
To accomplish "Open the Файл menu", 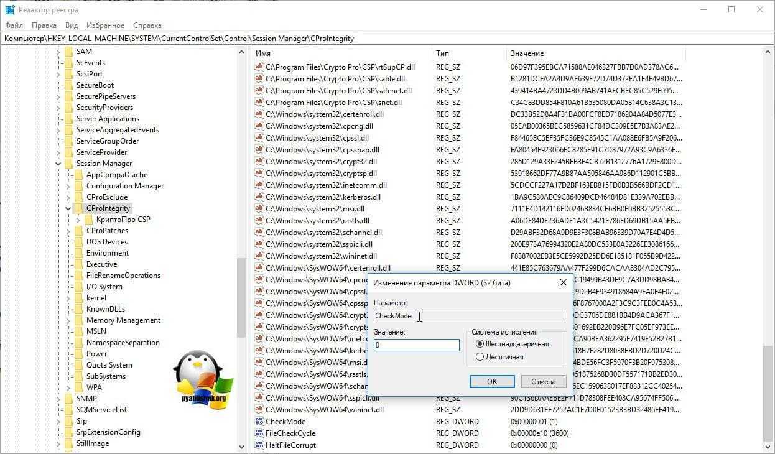I will pyautogui.click(x=14, y=25).
